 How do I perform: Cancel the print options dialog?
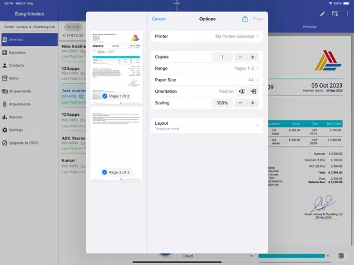(158, 19)
